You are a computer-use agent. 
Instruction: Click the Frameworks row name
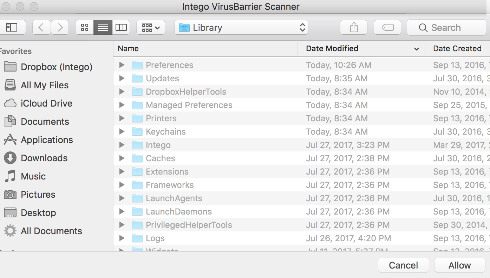(x=170, y=185)
